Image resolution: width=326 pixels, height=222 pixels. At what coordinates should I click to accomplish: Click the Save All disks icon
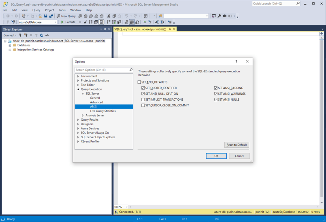click(51, 16)
